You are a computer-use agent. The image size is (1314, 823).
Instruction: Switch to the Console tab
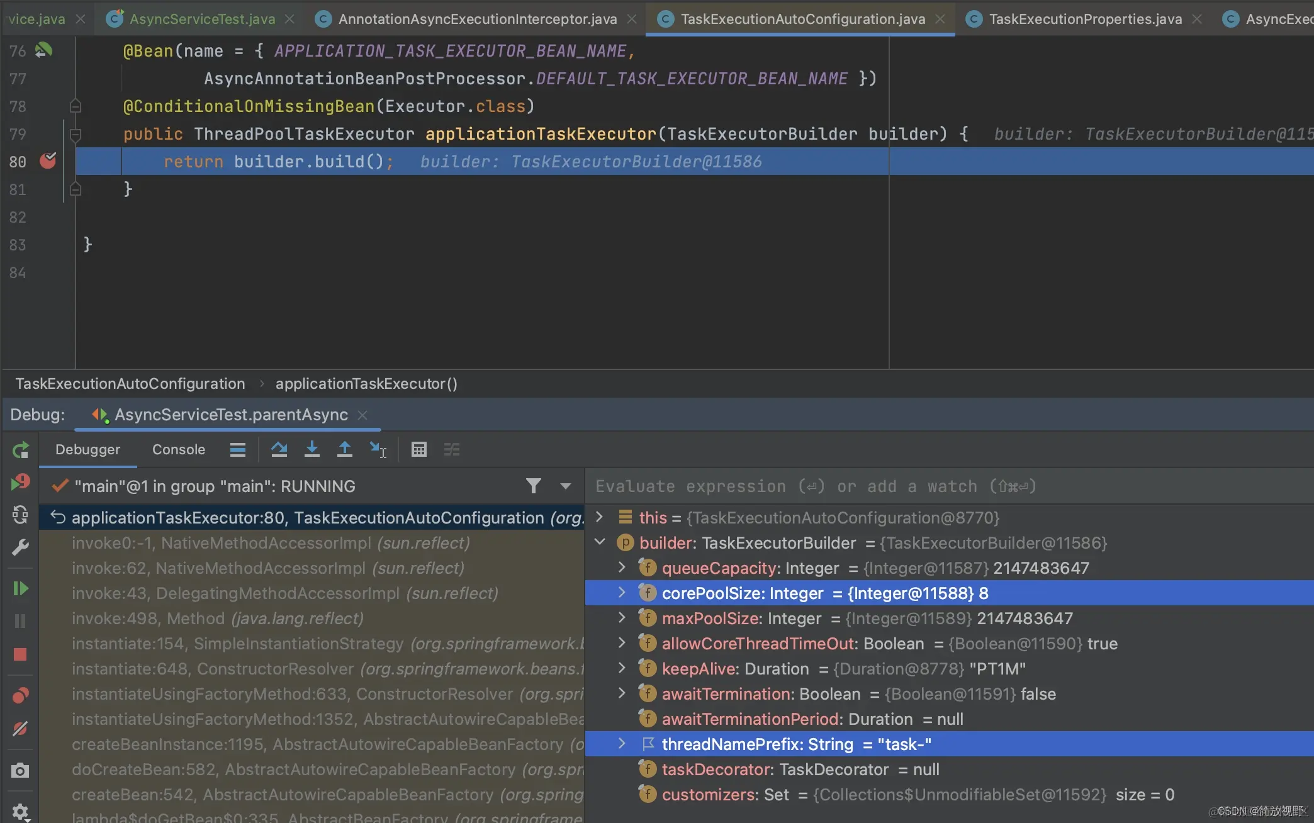click(x=178, y=449)
